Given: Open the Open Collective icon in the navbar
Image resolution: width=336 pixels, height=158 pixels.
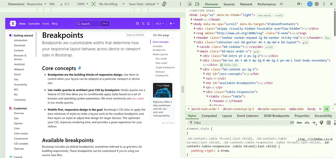Looking at the screenshot, I should (148, 23).
